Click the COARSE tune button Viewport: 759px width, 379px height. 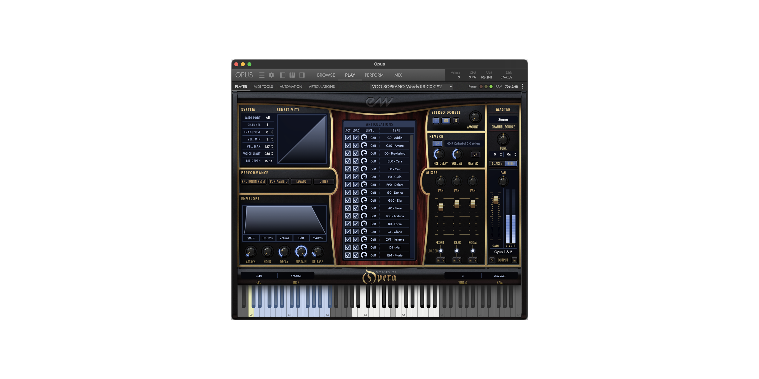pos(497,163)
